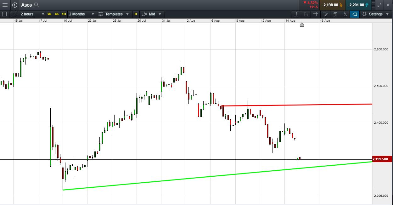Click the 2,400.000 price axis label
This screenshot has height=205, width=393.
[x=381, y=122]
